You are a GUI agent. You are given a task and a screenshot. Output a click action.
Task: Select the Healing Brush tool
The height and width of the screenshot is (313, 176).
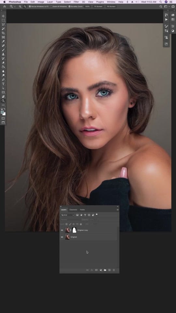[x=3, y=46]
